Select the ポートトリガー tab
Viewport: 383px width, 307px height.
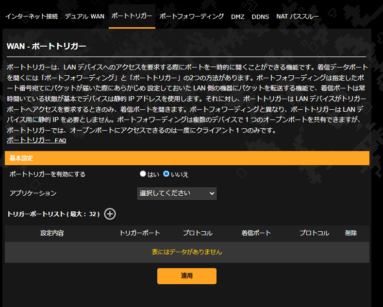coord(132,17)
